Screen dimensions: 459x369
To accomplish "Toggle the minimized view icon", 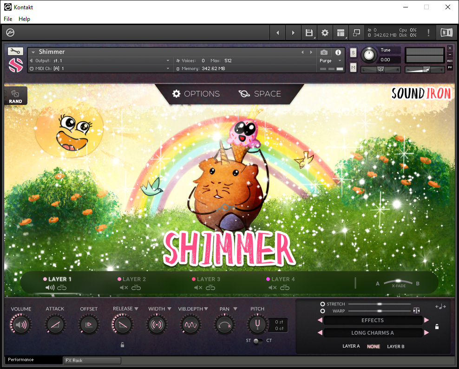I will click(356, 33).
